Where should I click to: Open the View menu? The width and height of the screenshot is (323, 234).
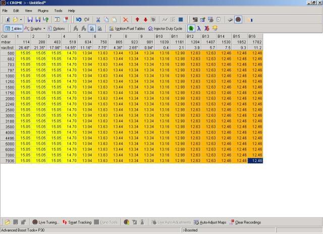(28, 11)
